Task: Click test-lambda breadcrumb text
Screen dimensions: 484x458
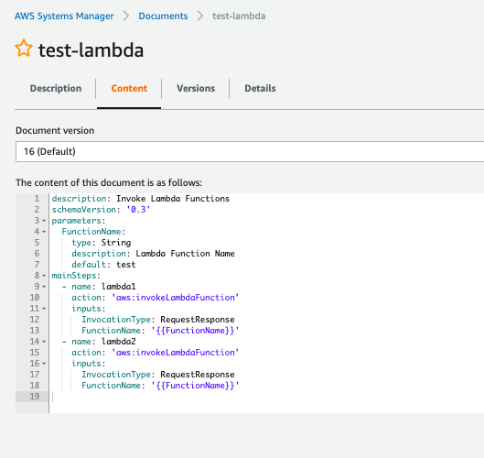Action: pos(239,16)
